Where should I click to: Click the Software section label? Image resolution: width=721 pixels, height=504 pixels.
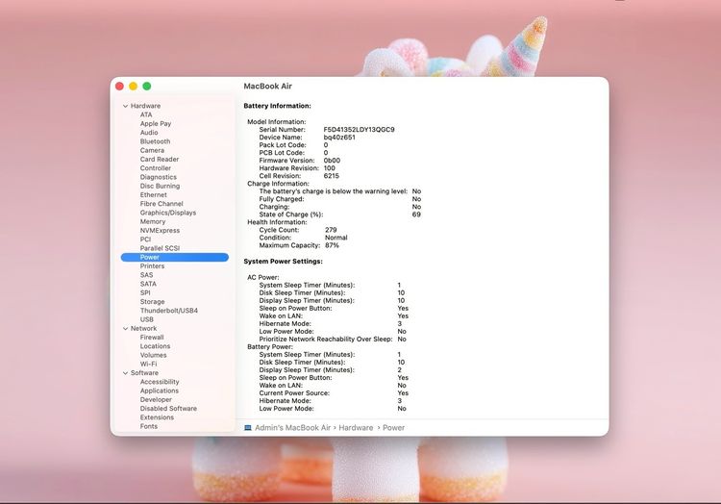144,373
